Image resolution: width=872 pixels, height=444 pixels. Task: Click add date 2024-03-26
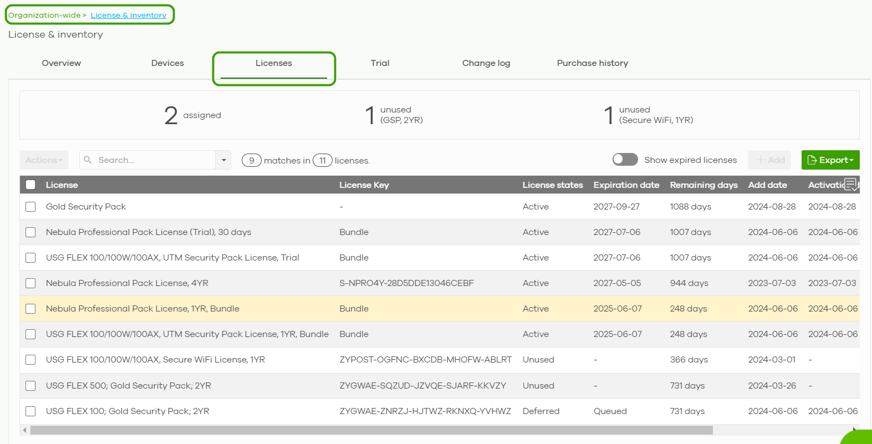[772, 386]
